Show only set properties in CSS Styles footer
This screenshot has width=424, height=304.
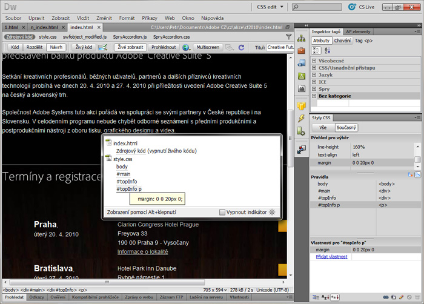(335, 297)
